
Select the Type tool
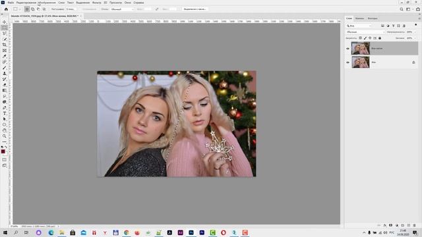coord(5,113)
